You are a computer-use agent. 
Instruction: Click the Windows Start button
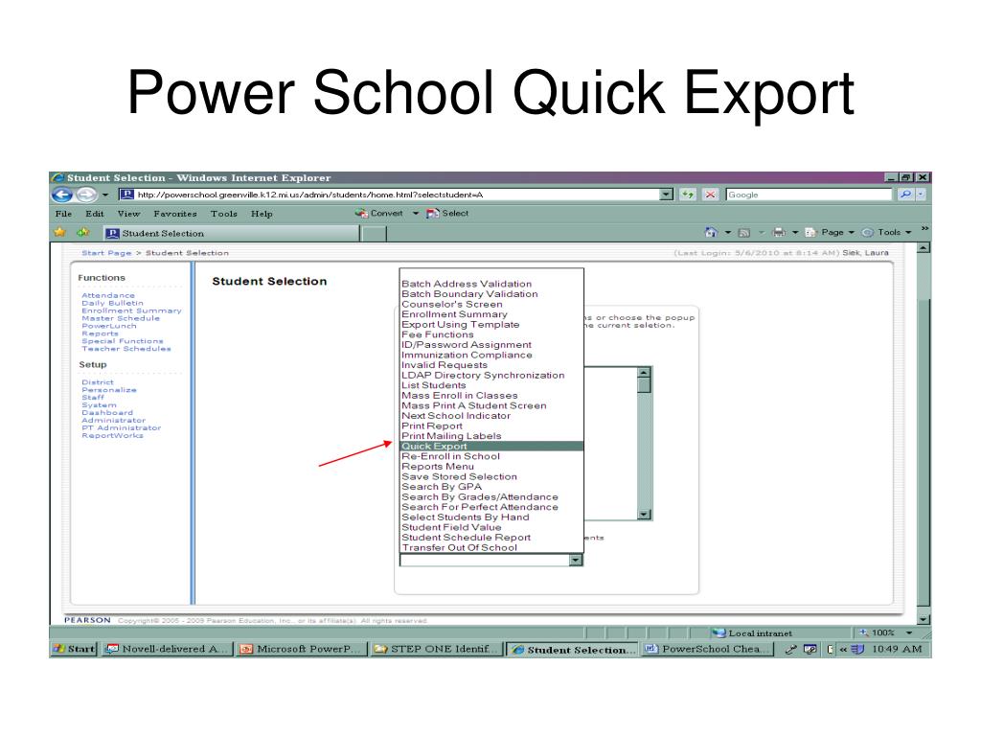pyautogui.click(x=74, y=649)
